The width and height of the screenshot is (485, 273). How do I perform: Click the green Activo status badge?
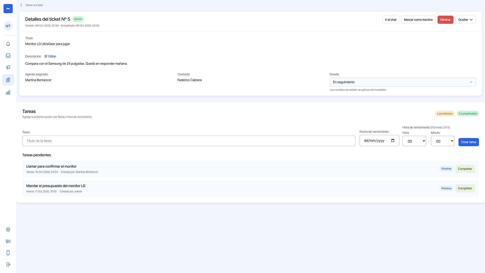(x=78, y=19)
